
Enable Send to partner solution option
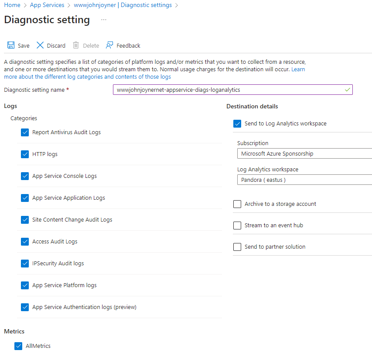tap(237, 247)
